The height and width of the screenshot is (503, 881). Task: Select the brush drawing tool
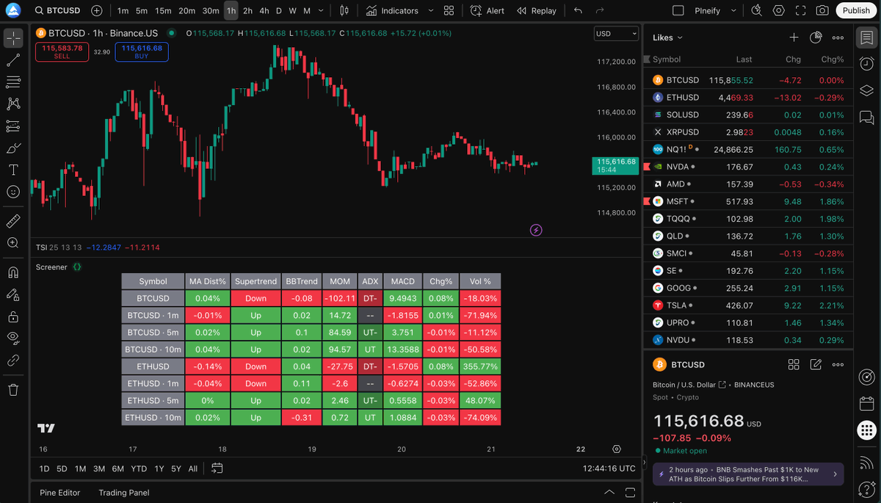click(x=13, y=148)
